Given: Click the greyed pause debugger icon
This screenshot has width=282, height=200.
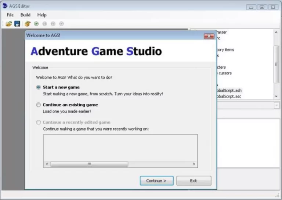Looking at the screenshot, I should (x=44, y=24).
